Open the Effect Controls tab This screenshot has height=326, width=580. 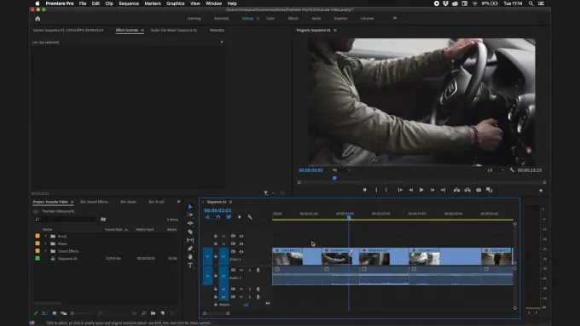point(127,31)
